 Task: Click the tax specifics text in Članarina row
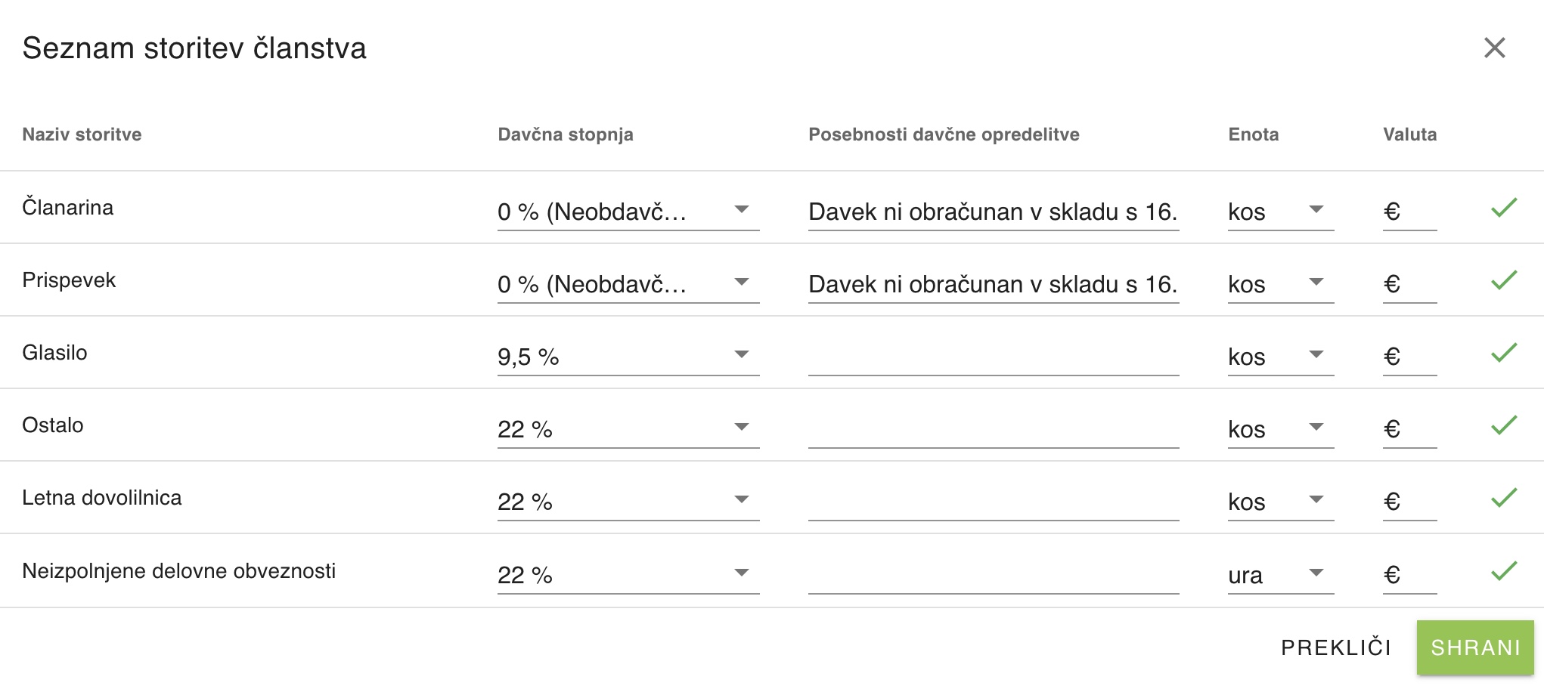994,212
